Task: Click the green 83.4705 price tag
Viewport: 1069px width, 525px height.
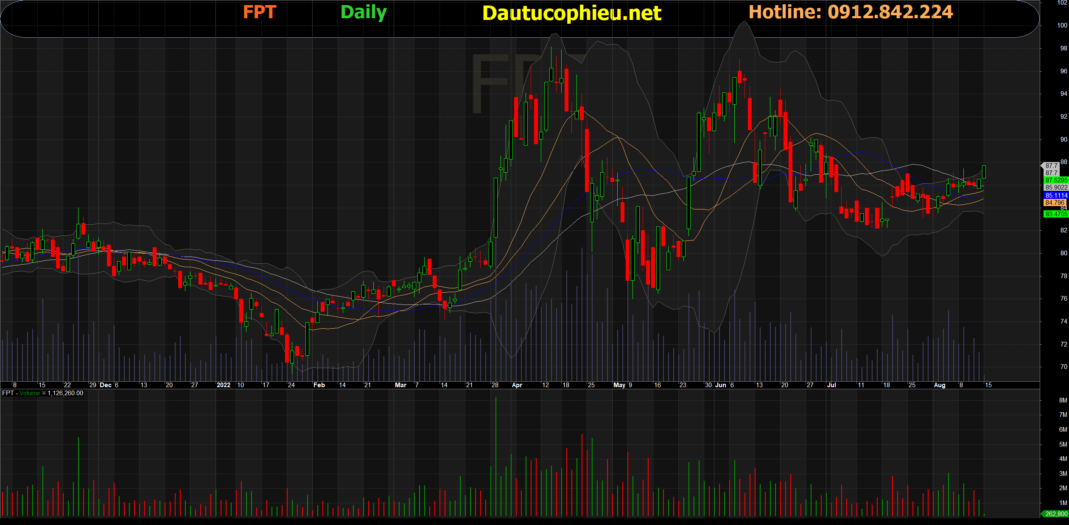Action: 1056,214
